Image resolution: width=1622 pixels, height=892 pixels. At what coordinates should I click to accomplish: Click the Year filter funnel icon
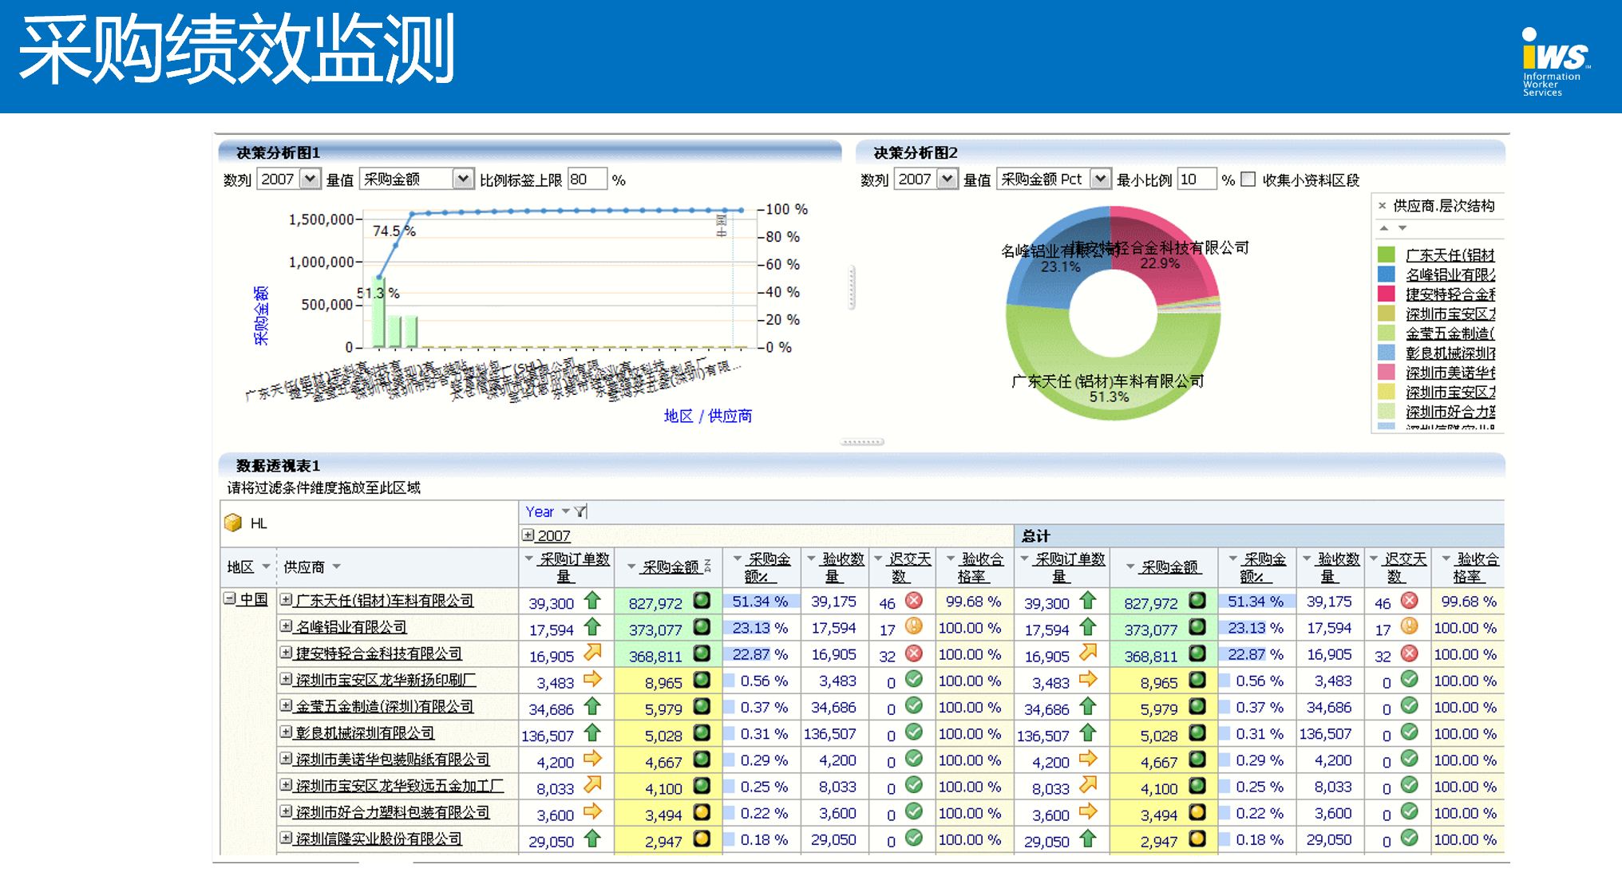(580, 511)
